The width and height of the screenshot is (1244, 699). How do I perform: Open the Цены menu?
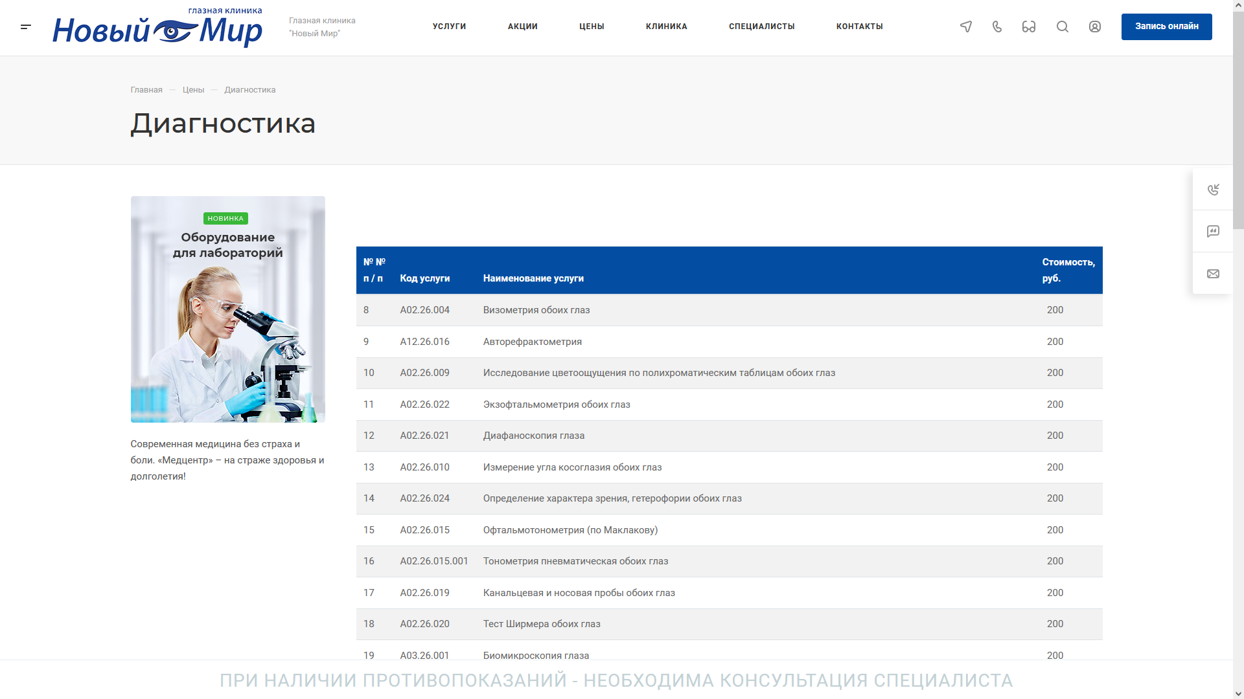click(x=592, y=27)
